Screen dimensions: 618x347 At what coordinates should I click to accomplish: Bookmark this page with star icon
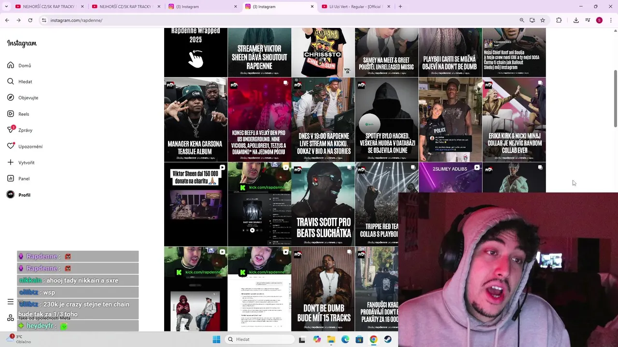(x=543, y=20)
